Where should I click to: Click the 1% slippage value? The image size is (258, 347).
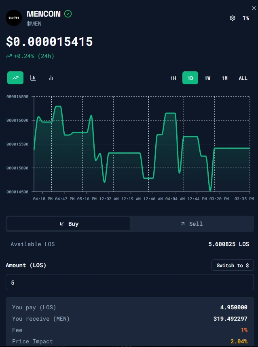[245, 18]
